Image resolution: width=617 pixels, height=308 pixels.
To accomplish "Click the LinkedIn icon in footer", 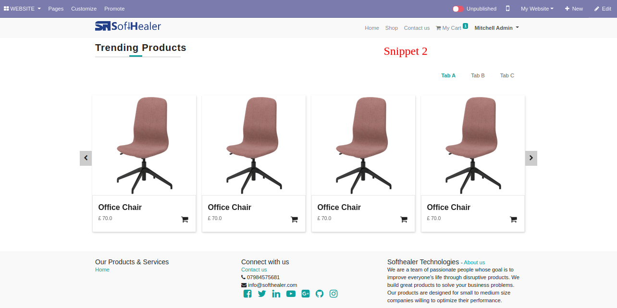I will click(x=276, y=294).
